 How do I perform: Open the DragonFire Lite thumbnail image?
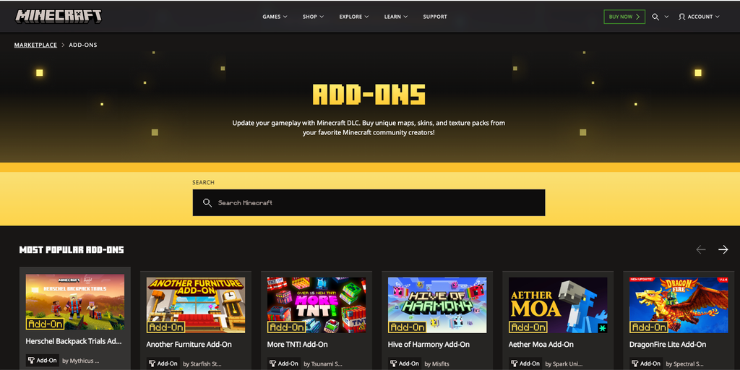click(x=679, y=305)
